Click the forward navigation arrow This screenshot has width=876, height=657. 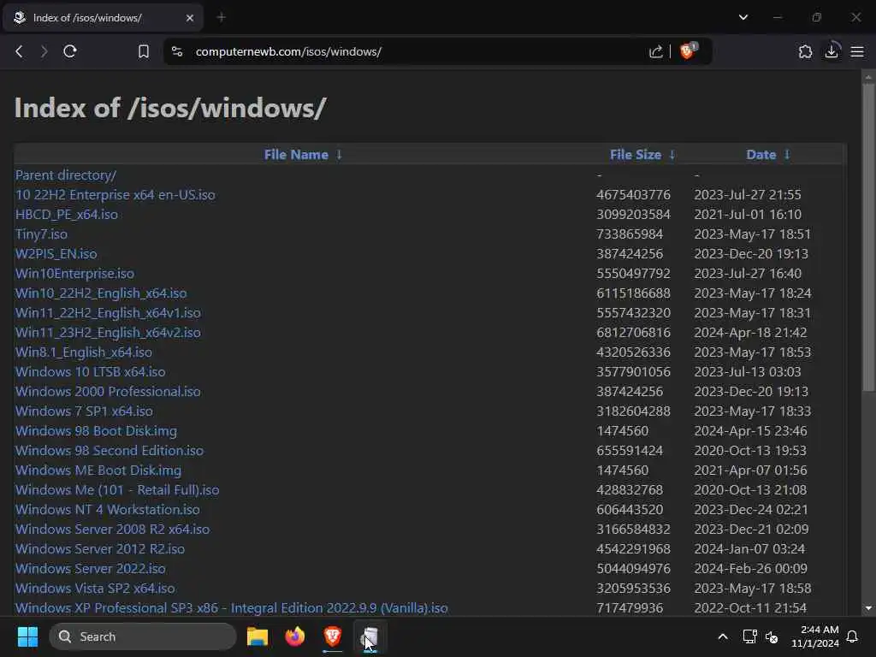pyautogui.click(x=44, y=51)
